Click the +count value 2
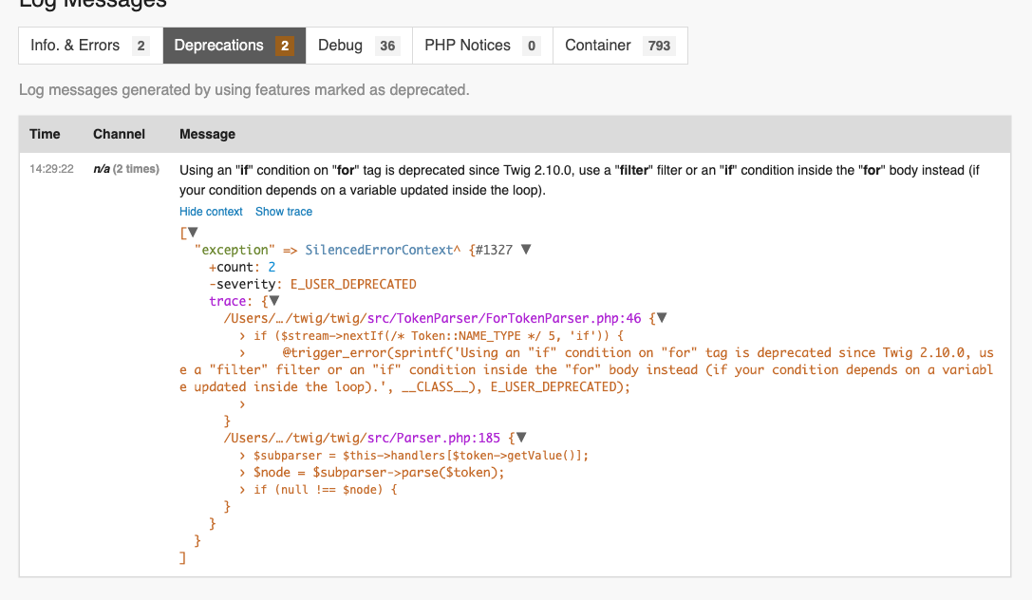Screen dimensions: 1032x600 272,267
